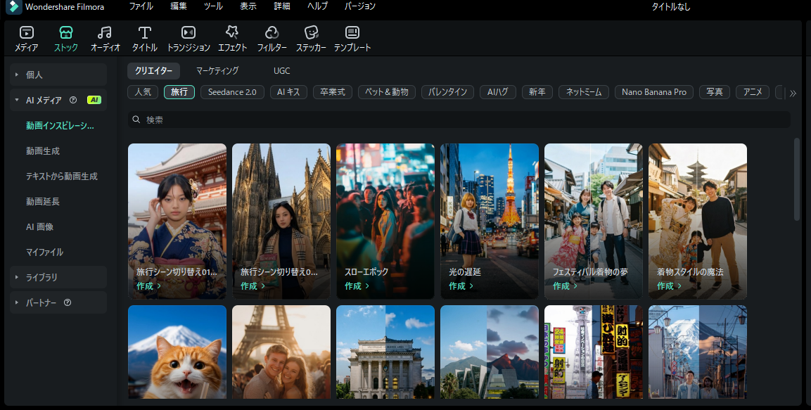The height and width of the screenshot is (410, 811).
Task: Open the タイトル titles tool
Action: click(144, 39)
